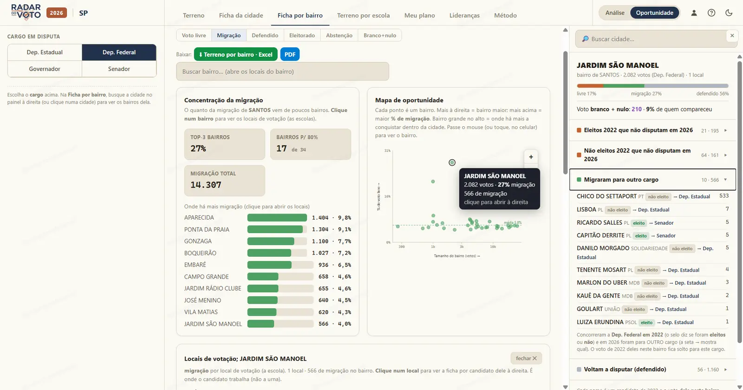
Task: Download Terreno por bairro as Excel
Action: [235, 54]
